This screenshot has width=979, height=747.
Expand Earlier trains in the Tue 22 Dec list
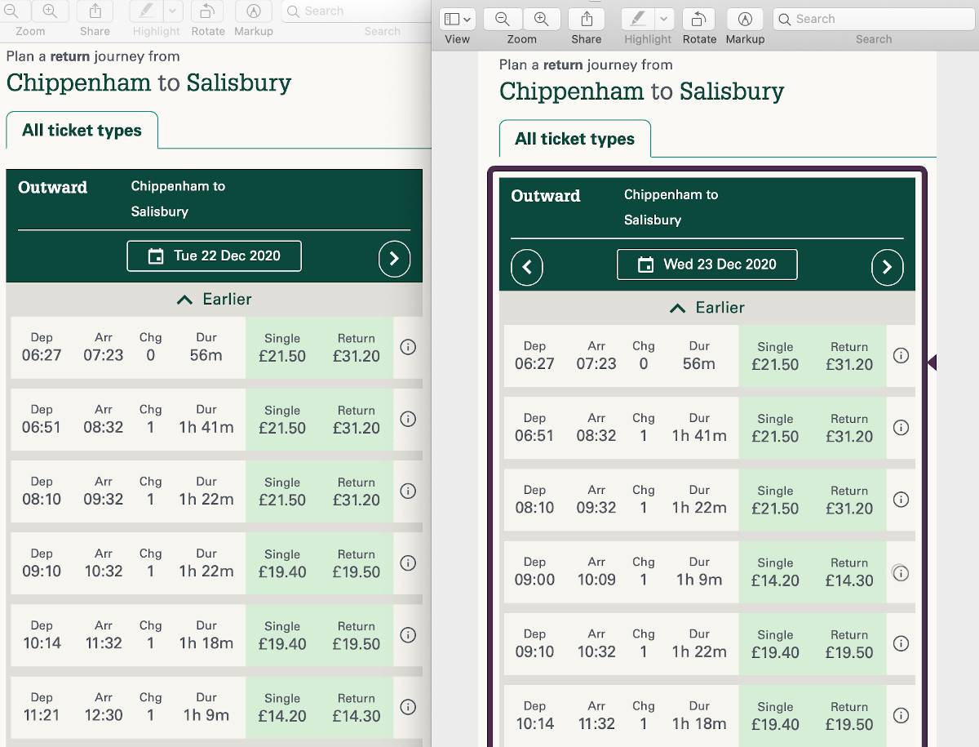pyautogui.click(x=214, y=300)
